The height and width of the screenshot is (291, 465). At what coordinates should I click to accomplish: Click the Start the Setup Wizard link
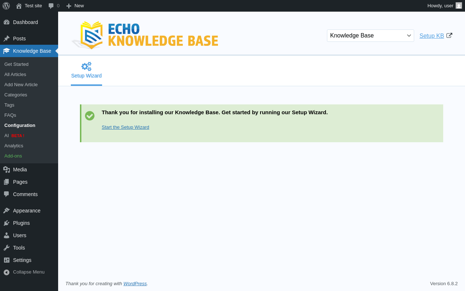[x=125, y=127]
